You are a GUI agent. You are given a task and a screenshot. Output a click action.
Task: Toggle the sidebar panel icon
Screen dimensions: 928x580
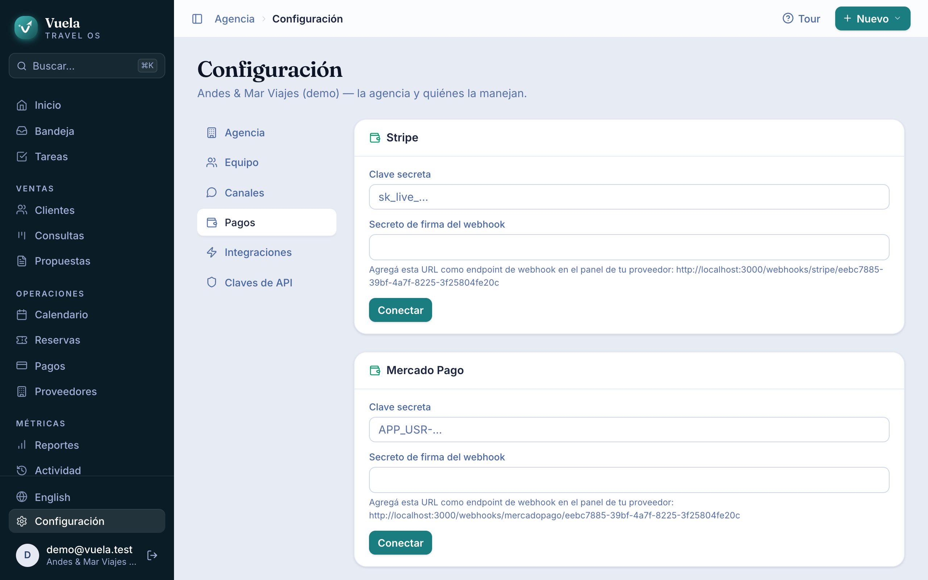coord(197,19)
